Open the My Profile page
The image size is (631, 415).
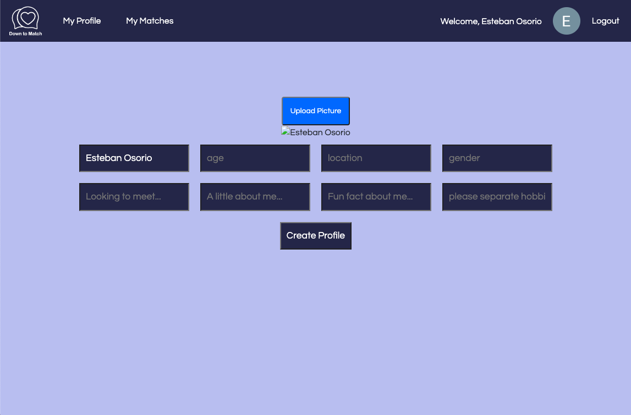pyautogui.click(x=81, y=21)
